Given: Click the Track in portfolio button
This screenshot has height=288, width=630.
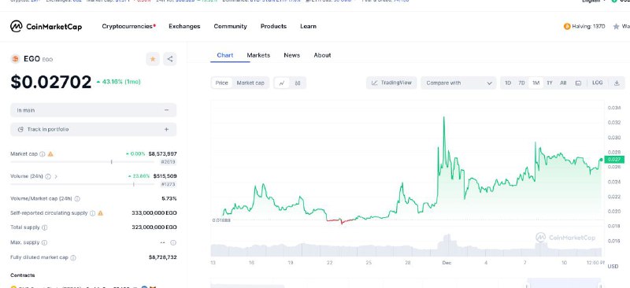Looking at the screenshot, I should (x=93, y=129).
